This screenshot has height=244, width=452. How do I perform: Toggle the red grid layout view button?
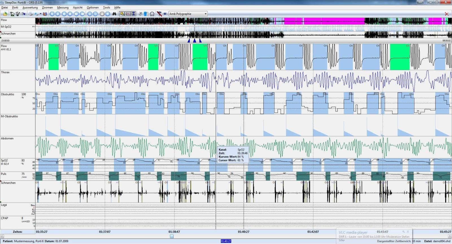click(x=128, y=14)
